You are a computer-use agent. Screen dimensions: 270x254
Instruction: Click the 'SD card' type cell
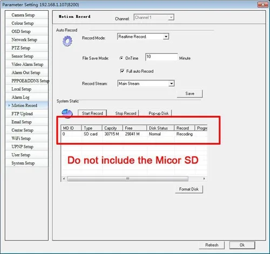[91, 134]
